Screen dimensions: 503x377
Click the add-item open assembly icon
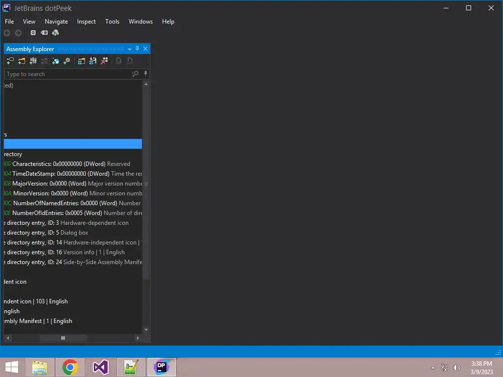click(x=10, y=61)
